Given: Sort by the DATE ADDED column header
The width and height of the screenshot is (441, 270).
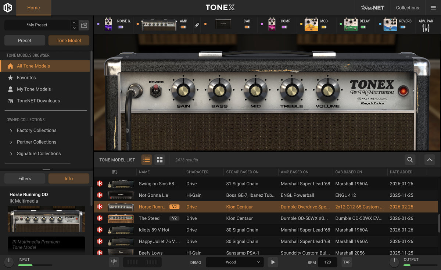Looking at the screenshot, I should click(401, 172).
